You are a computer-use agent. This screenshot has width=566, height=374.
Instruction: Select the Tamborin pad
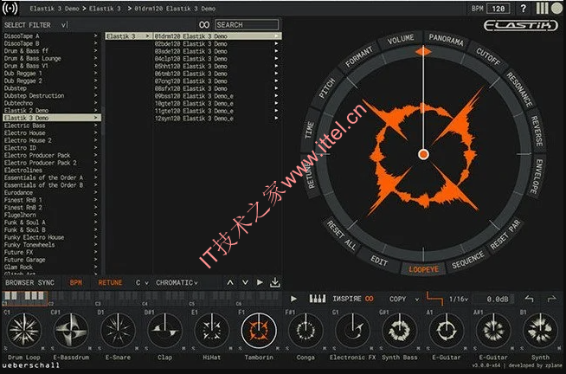coord(259,330)
